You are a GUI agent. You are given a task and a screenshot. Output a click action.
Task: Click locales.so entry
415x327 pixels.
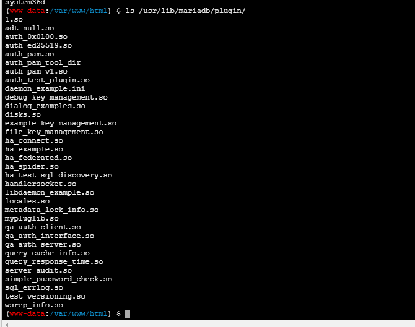tap(27, 202)
